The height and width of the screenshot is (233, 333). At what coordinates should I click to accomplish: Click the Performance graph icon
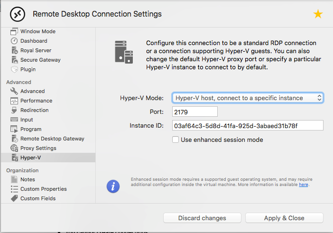click(x=14, y=101)
